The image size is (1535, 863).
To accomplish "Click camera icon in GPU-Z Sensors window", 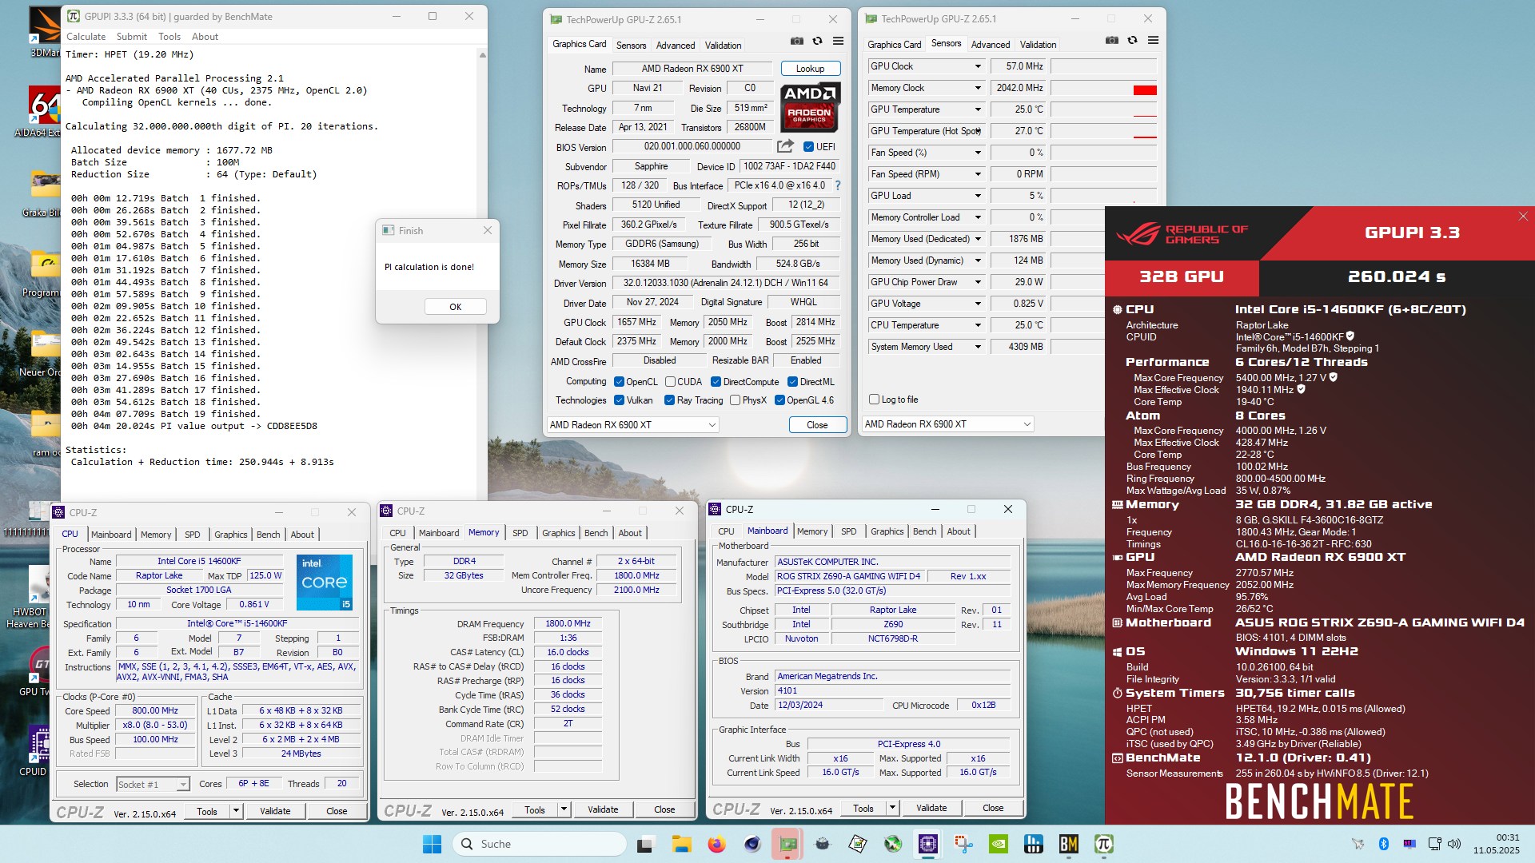I will 1112,40.
